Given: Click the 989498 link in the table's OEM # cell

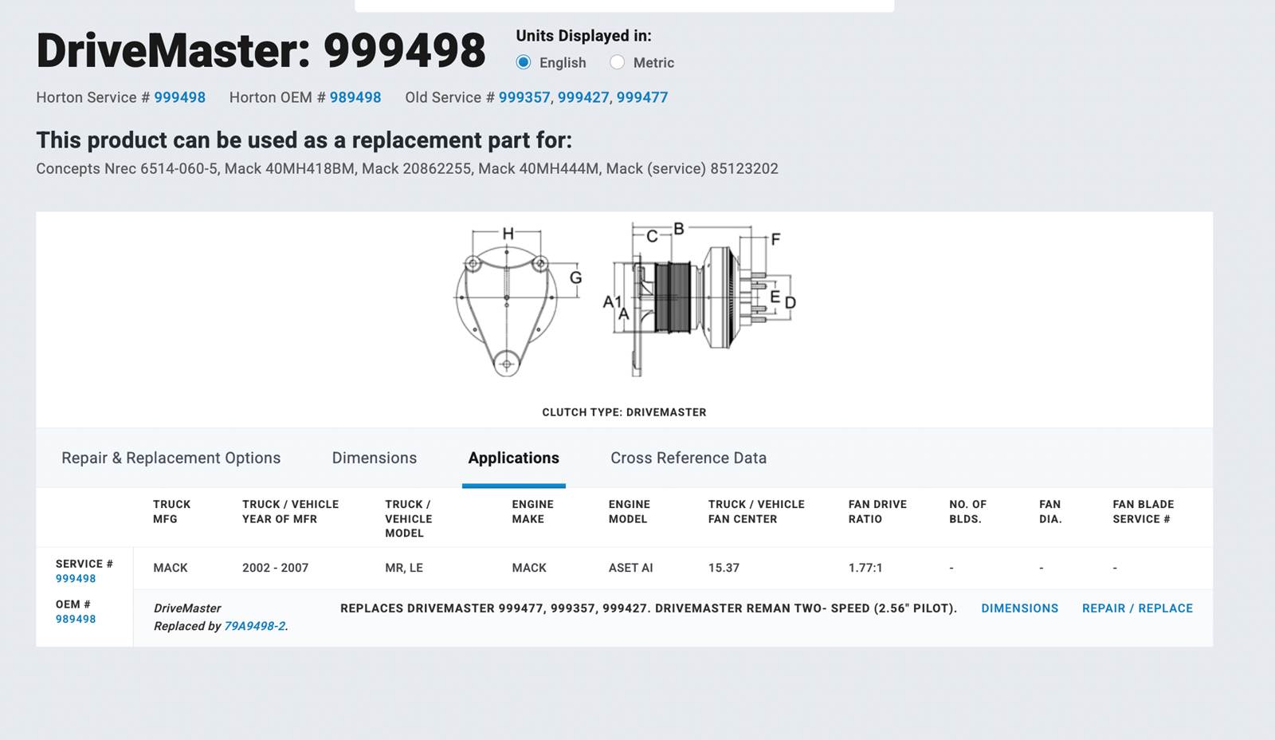Looking at the screenshot, I should (76, 619).
